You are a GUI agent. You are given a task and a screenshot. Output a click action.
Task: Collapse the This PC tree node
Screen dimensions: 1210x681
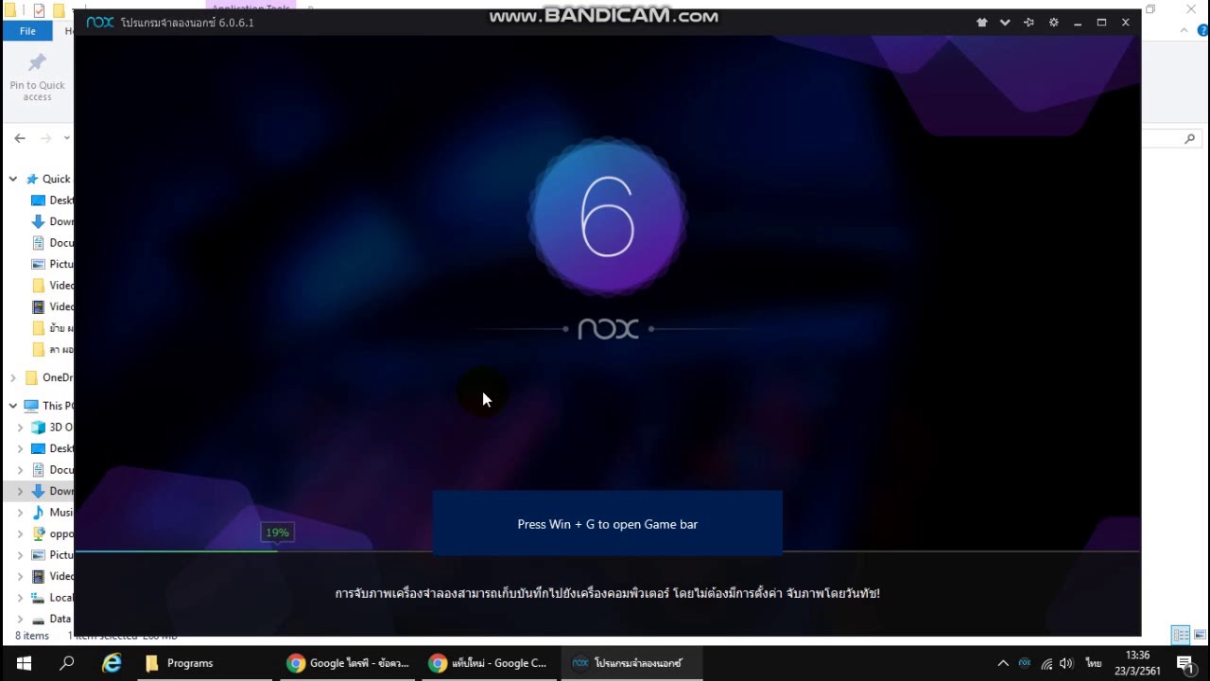13,406
